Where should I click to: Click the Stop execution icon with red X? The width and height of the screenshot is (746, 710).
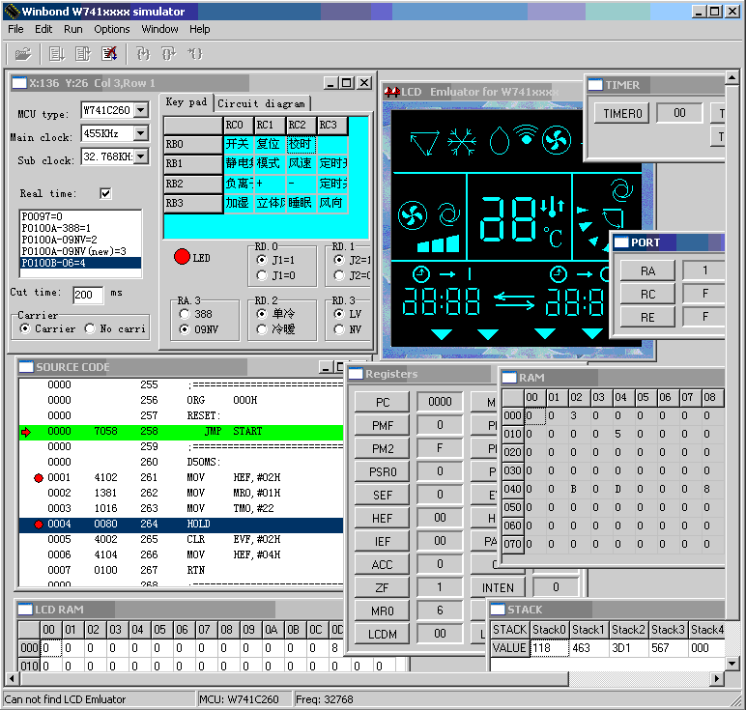[x=109, y=54]
